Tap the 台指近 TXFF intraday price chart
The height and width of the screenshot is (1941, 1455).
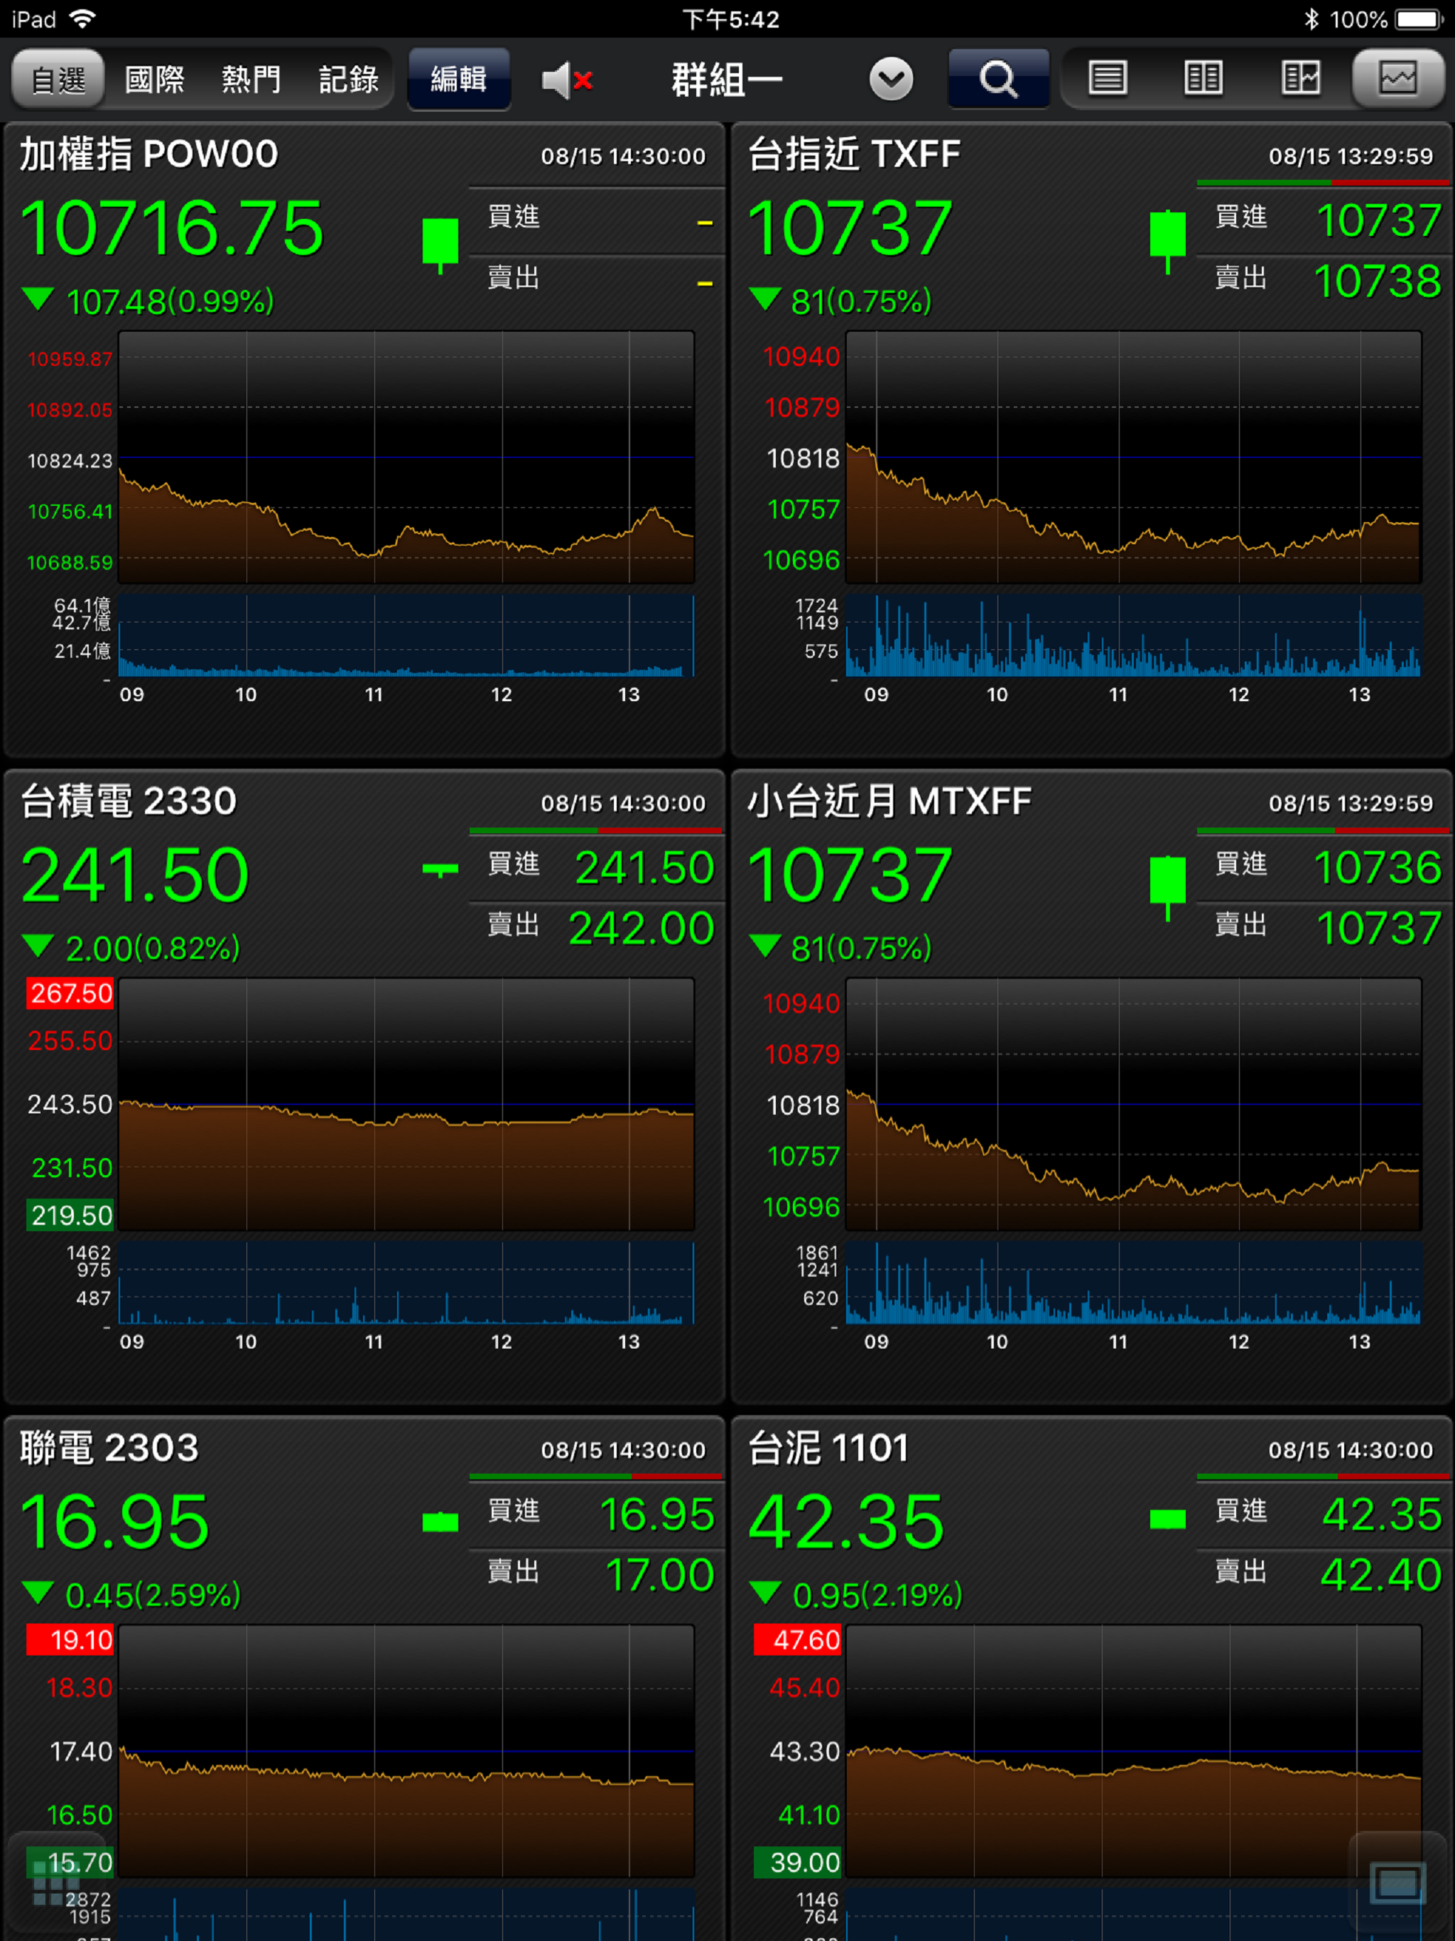[1133, 457]
